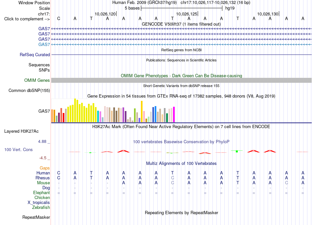
Task: Click the magenta bar in GTEx expression chart
Action: [x=174, y=114]
